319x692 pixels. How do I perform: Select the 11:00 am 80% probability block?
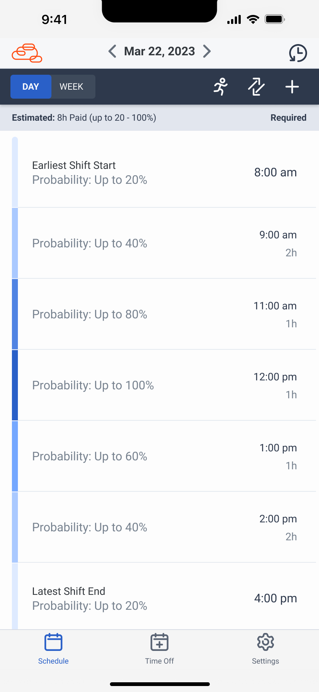(x=164, y=314)
